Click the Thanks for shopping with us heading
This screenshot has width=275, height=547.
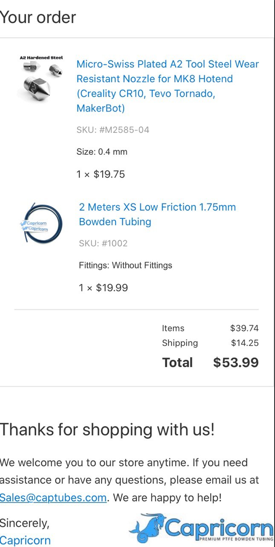tap(107, 429)
